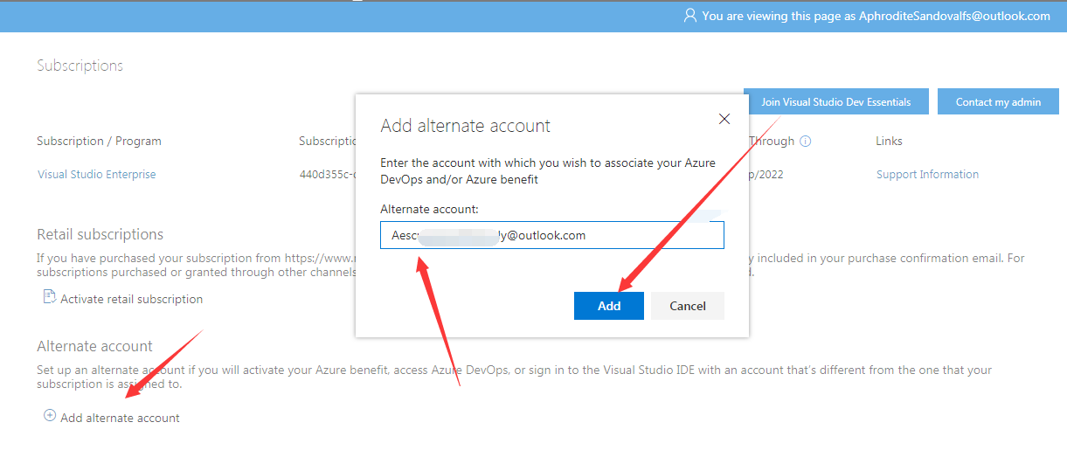
Task: Click the Subscription / Program column header
Action: 99,141
